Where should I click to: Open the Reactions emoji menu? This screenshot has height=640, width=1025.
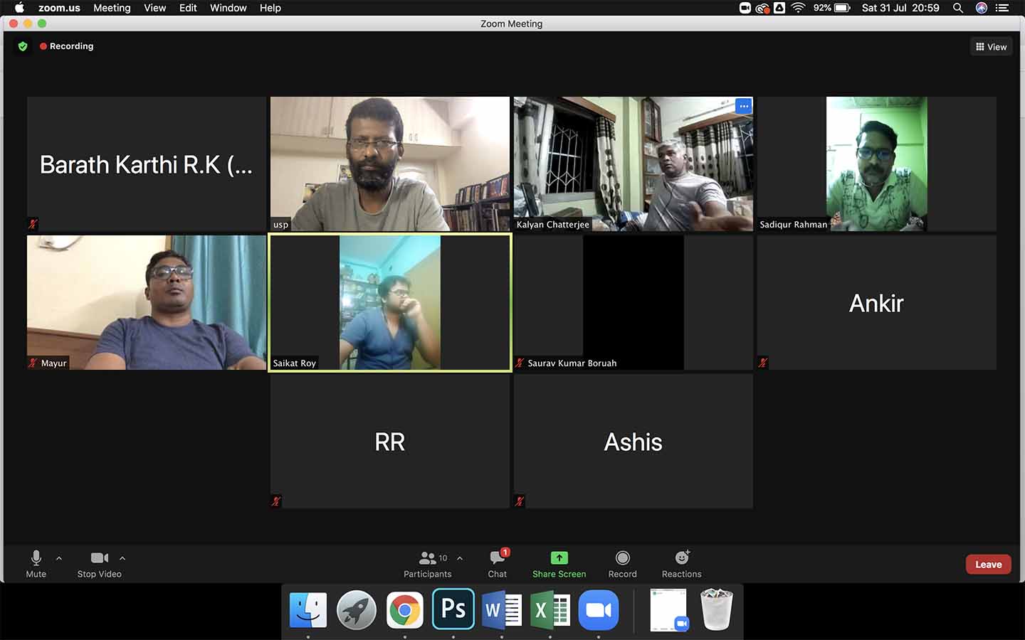click(x=681, y=558)
